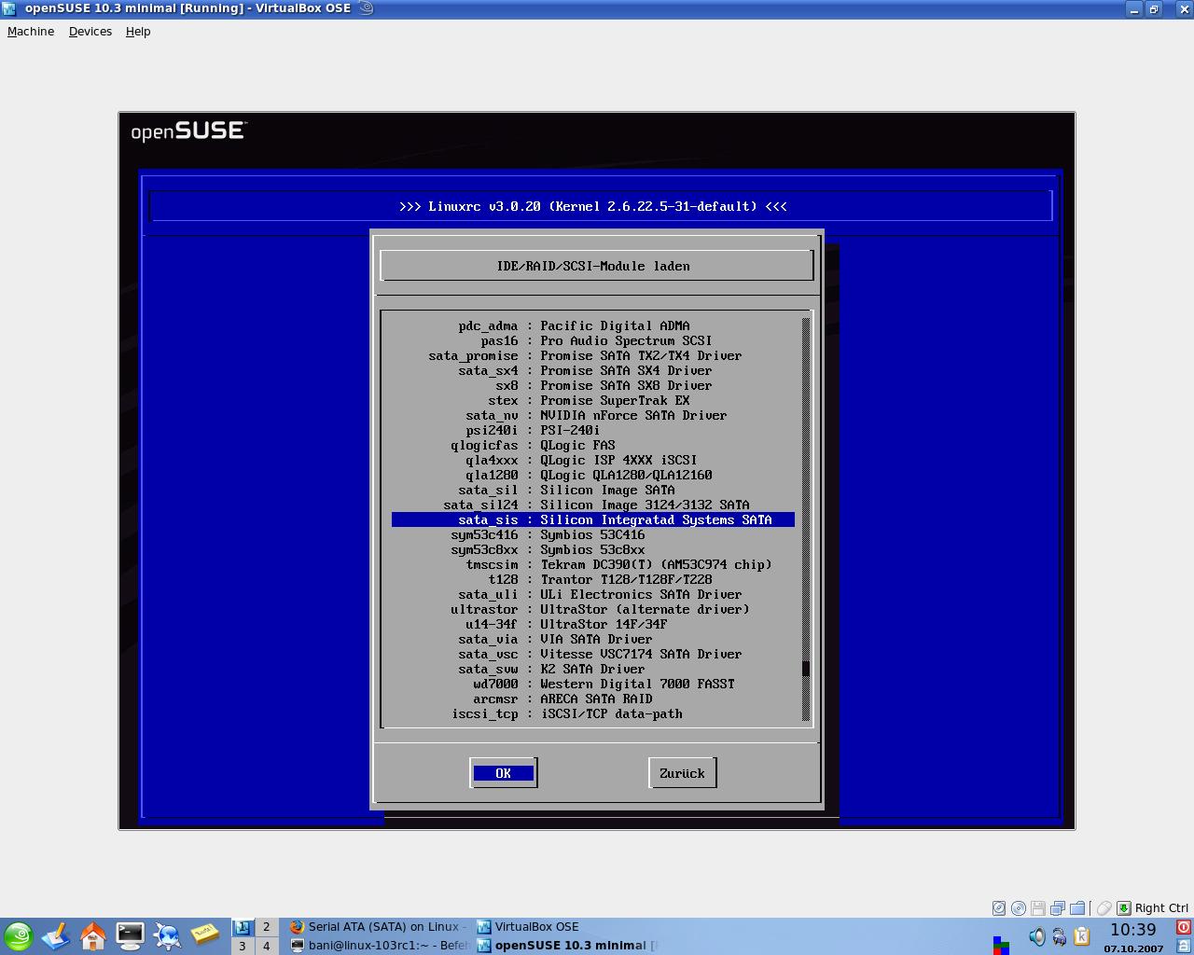The width and height of the screenshot is (1194, 955).
Task: Select highlighted sata_sis Silicon Integrated Systems row
Action: (x=593, y=519)
